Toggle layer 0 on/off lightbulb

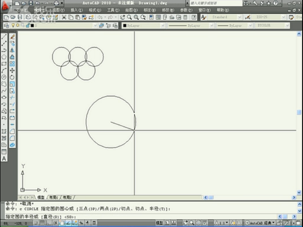(x=13, y=25)
